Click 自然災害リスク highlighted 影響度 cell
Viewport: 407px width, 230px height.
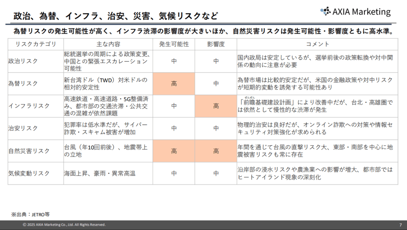(216, 151)
